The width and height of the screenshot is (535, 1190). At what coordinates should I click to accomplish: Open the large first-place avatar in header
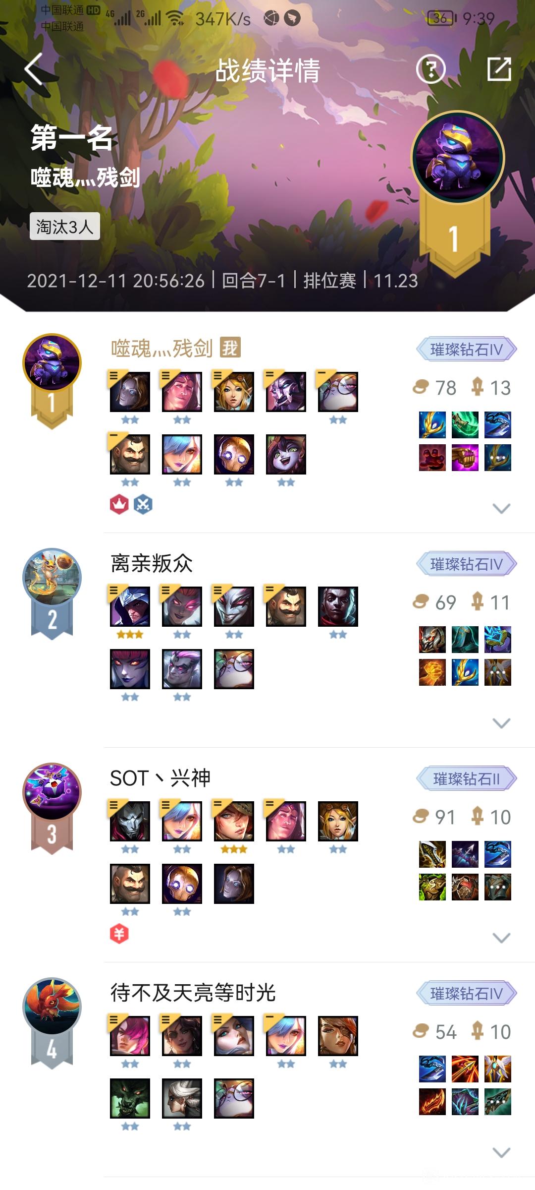click(x=458, y=157)
